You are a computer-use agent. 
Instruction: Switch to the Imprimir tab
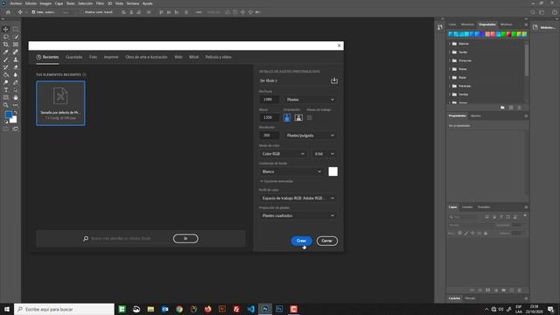click(x=111, y=57)
